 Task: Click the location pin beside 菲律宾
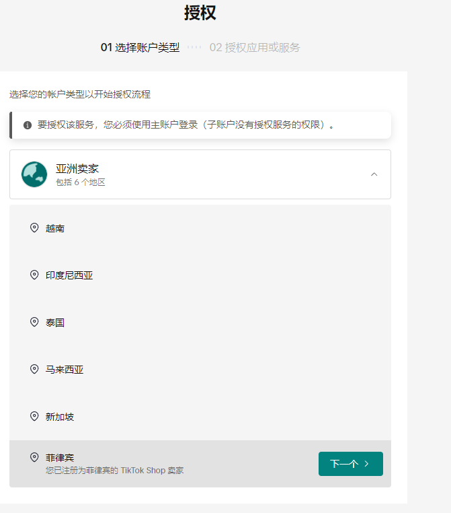(34, 458)
